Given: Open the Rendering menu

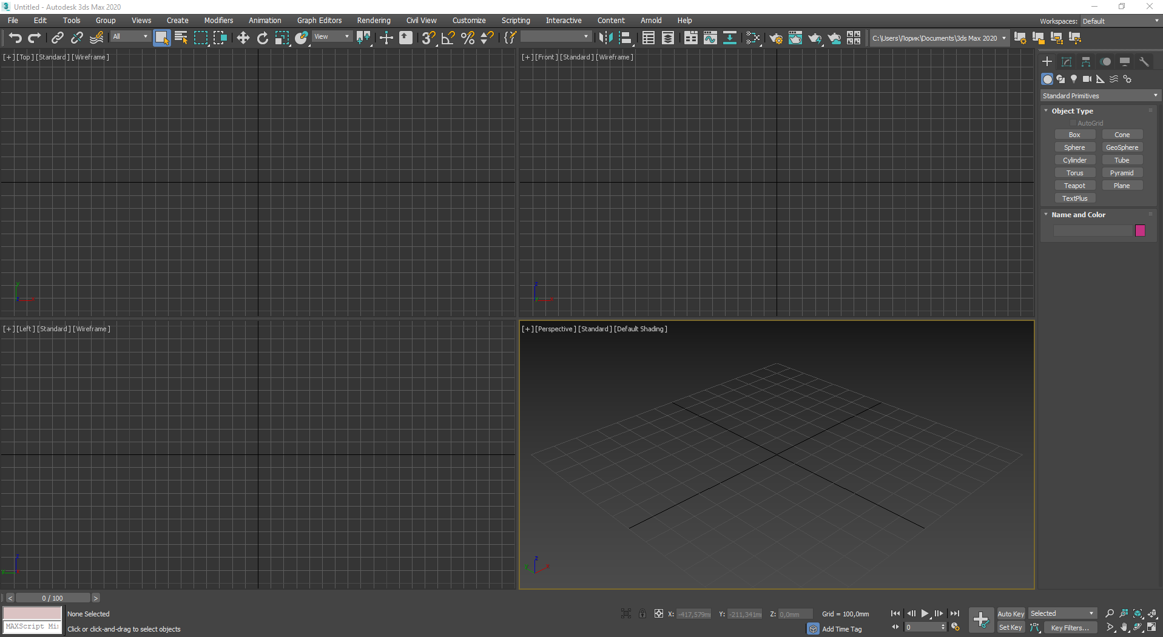Looking at the screenshot, I should click(x=373, y=21).
